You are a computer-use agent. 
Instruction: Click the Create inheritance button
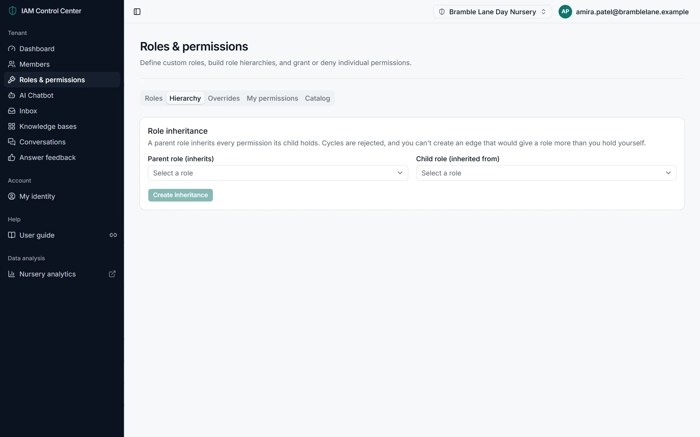tap(181, 195)
